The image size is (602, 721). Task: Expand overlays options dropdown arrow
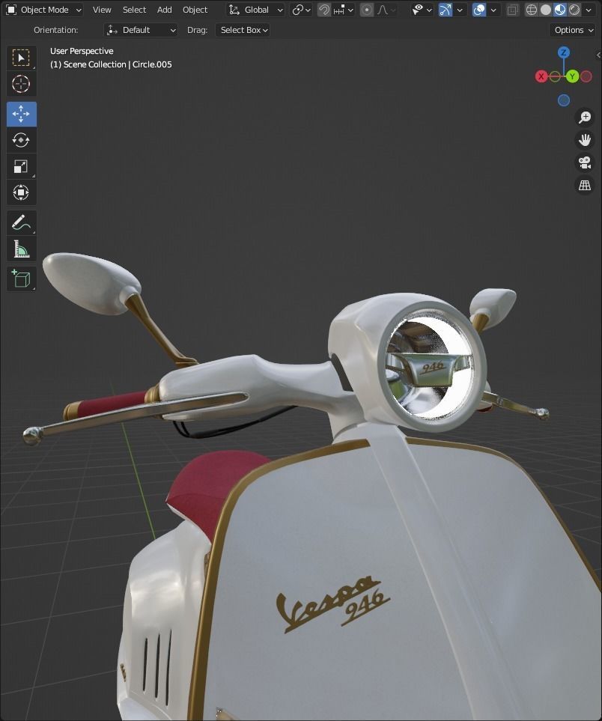[x=493, y=10]
